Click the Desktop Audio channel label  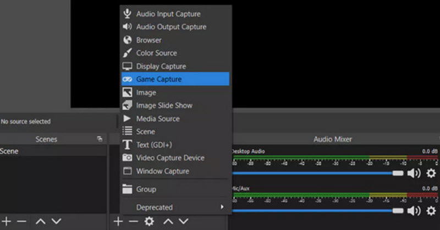tap(249, 152)
